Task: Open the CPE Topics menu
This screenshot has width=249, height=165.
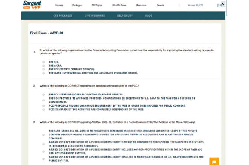Action: tap(97, 6)
